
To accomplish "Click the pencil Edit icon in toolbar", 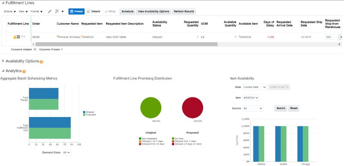I will [x=50, y=12].
